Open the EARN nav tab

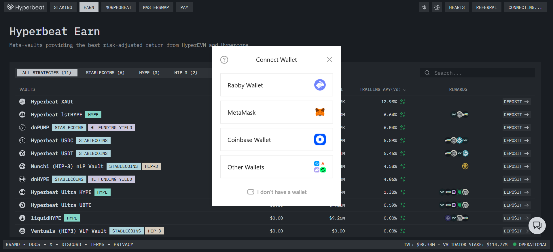pos(89,7)
